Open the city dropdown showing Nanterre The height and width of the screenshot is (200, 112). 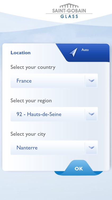pyautogui.click(x=54, y=147)
